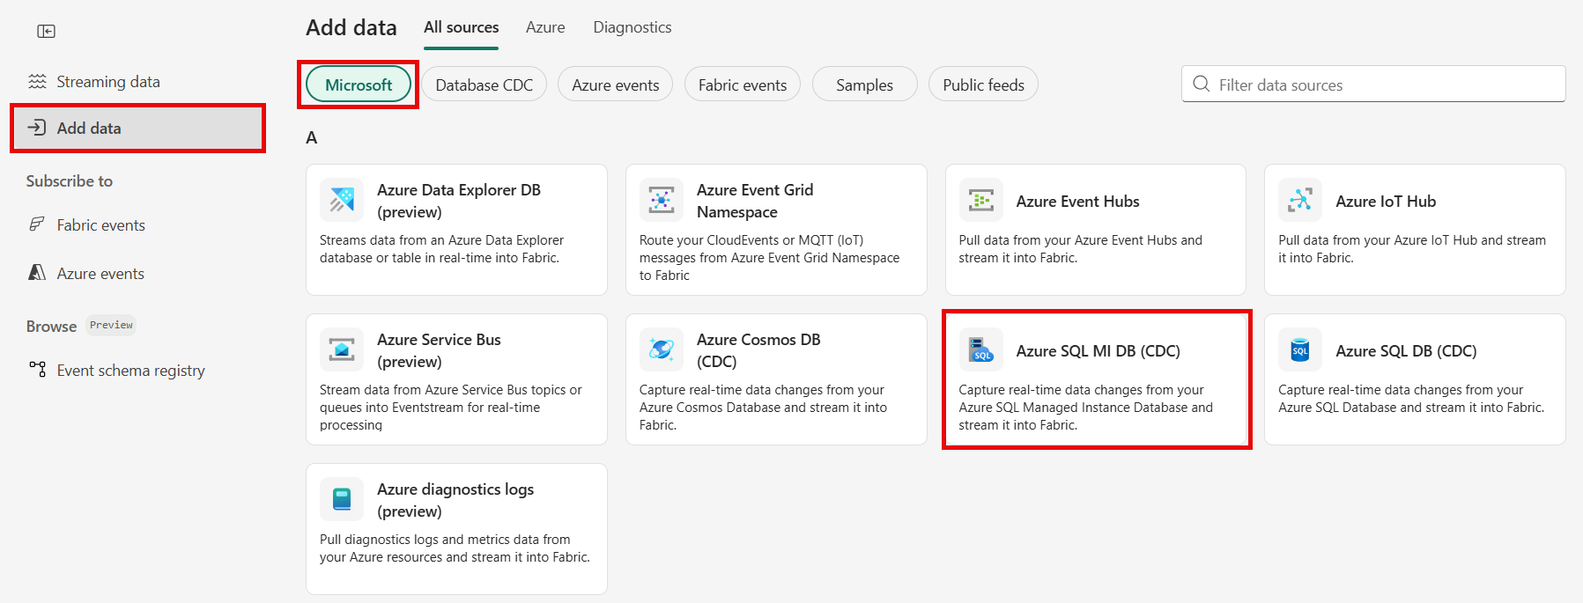Viewport: 1583px width, 603px height.
Task: Choose Azure SQL MI DB (CDC) title
Action: 1098,351
